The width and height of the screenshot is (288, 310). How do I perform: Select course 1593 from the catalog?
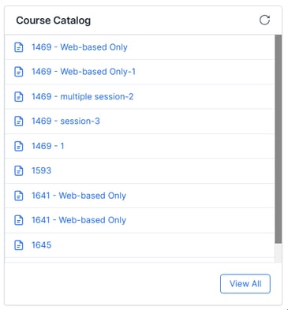[41, 170]
